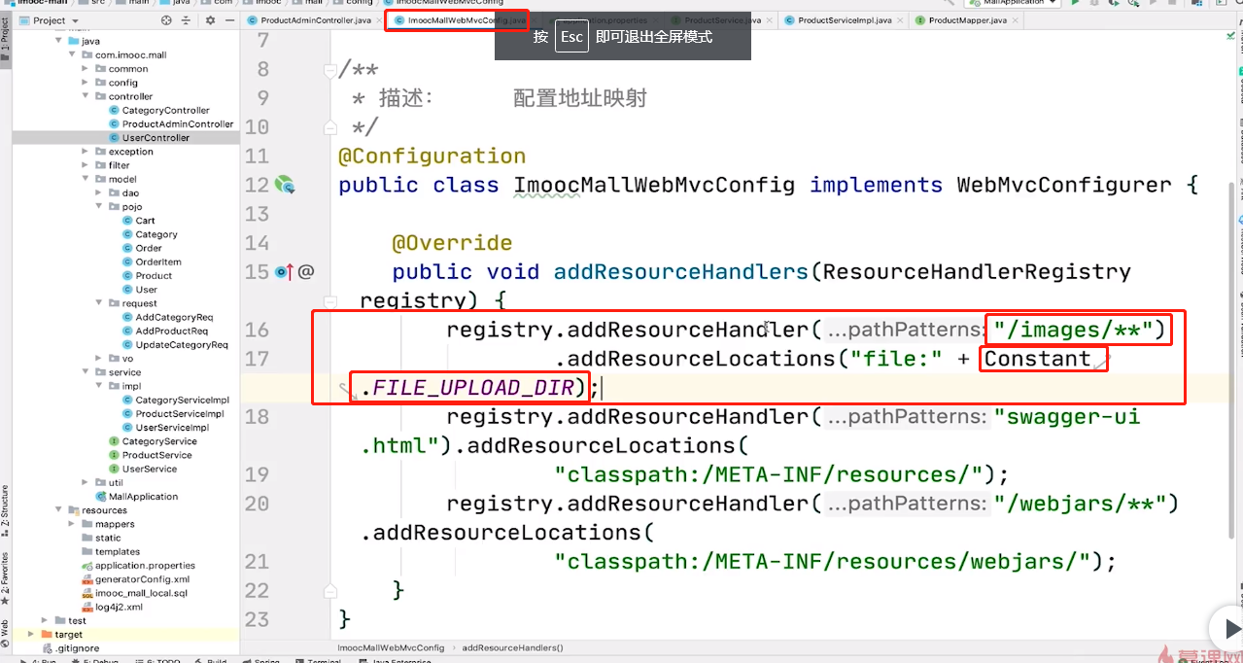Collapse the Javadoc comment fold marker at line 8
This screenshot has height=663, width=1243.
pyautogui.click(x=331, y=70)
